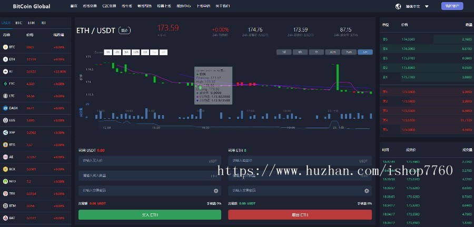Viewport: 474px width, 227px height.
Task: Set chart Zoom to 2h
Action: 117,52
